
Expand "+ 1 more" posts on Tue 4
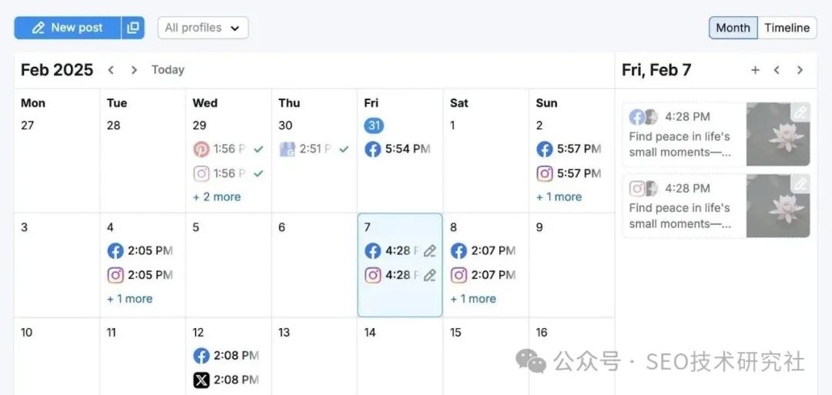click(129, 299)
